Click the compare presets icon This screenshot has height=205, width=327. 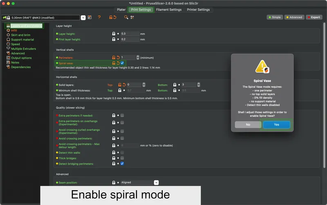[132, 17]
